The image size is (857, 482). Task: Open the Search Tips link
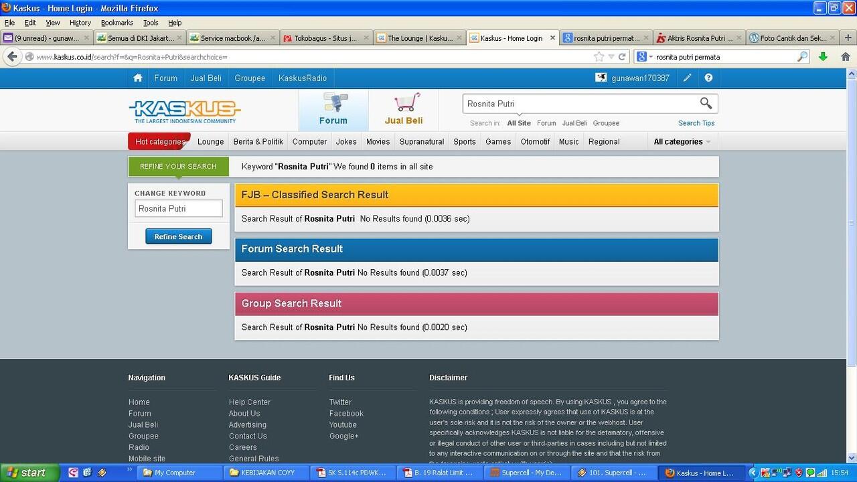point(696,123)
